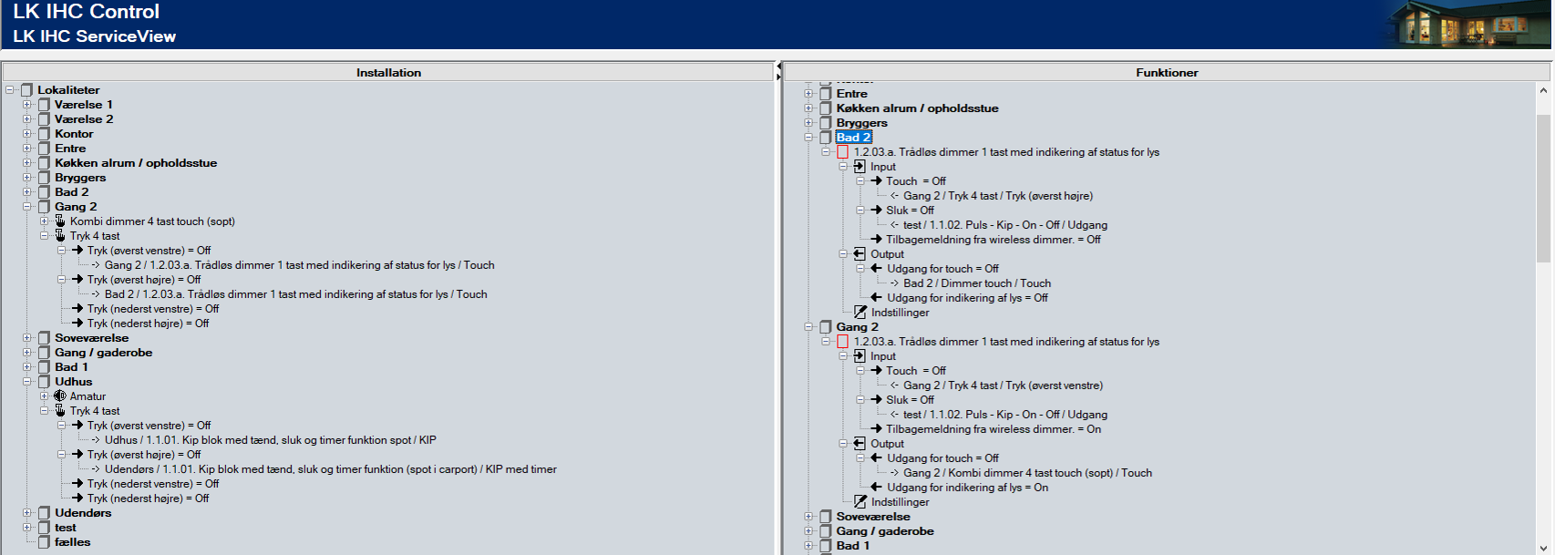Expand Soveværelse in the Funktioner panel
This screenshot has width=1555, height=555.
(x=808, y=517)
